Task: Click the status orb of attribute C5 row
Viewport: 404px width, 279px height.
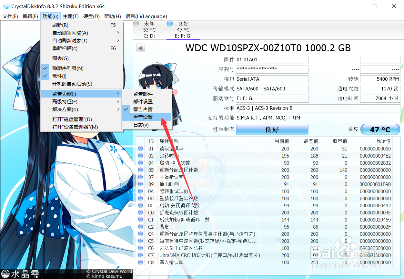Action: (x=140, y=241)
